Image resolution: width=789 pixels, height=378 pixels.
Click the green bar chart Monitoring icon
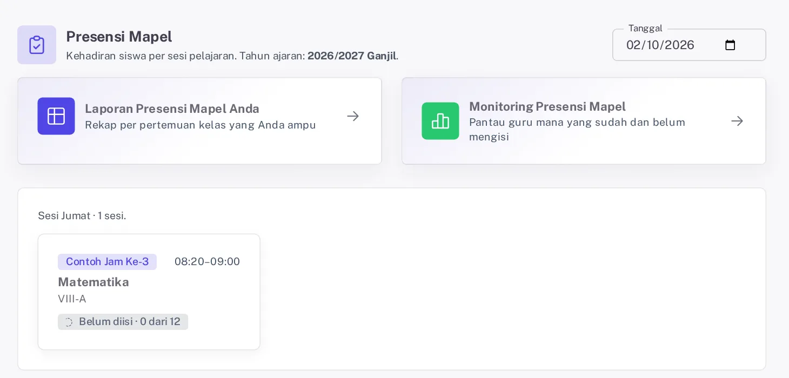(x=440, y=121)
